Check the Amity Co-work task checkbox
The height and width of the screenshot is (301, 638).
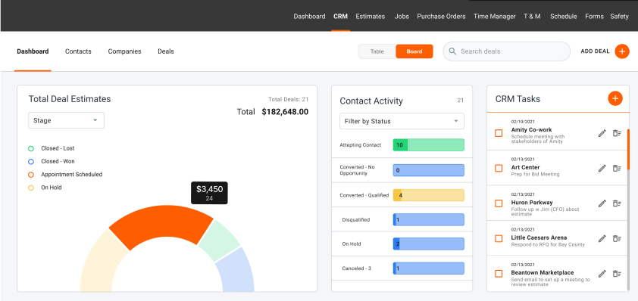(x=499, y=133)
